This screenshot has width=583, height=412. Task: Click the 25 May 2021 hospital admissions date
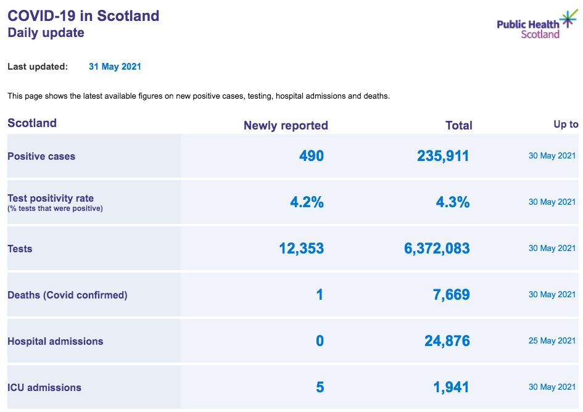click(552, 340)
